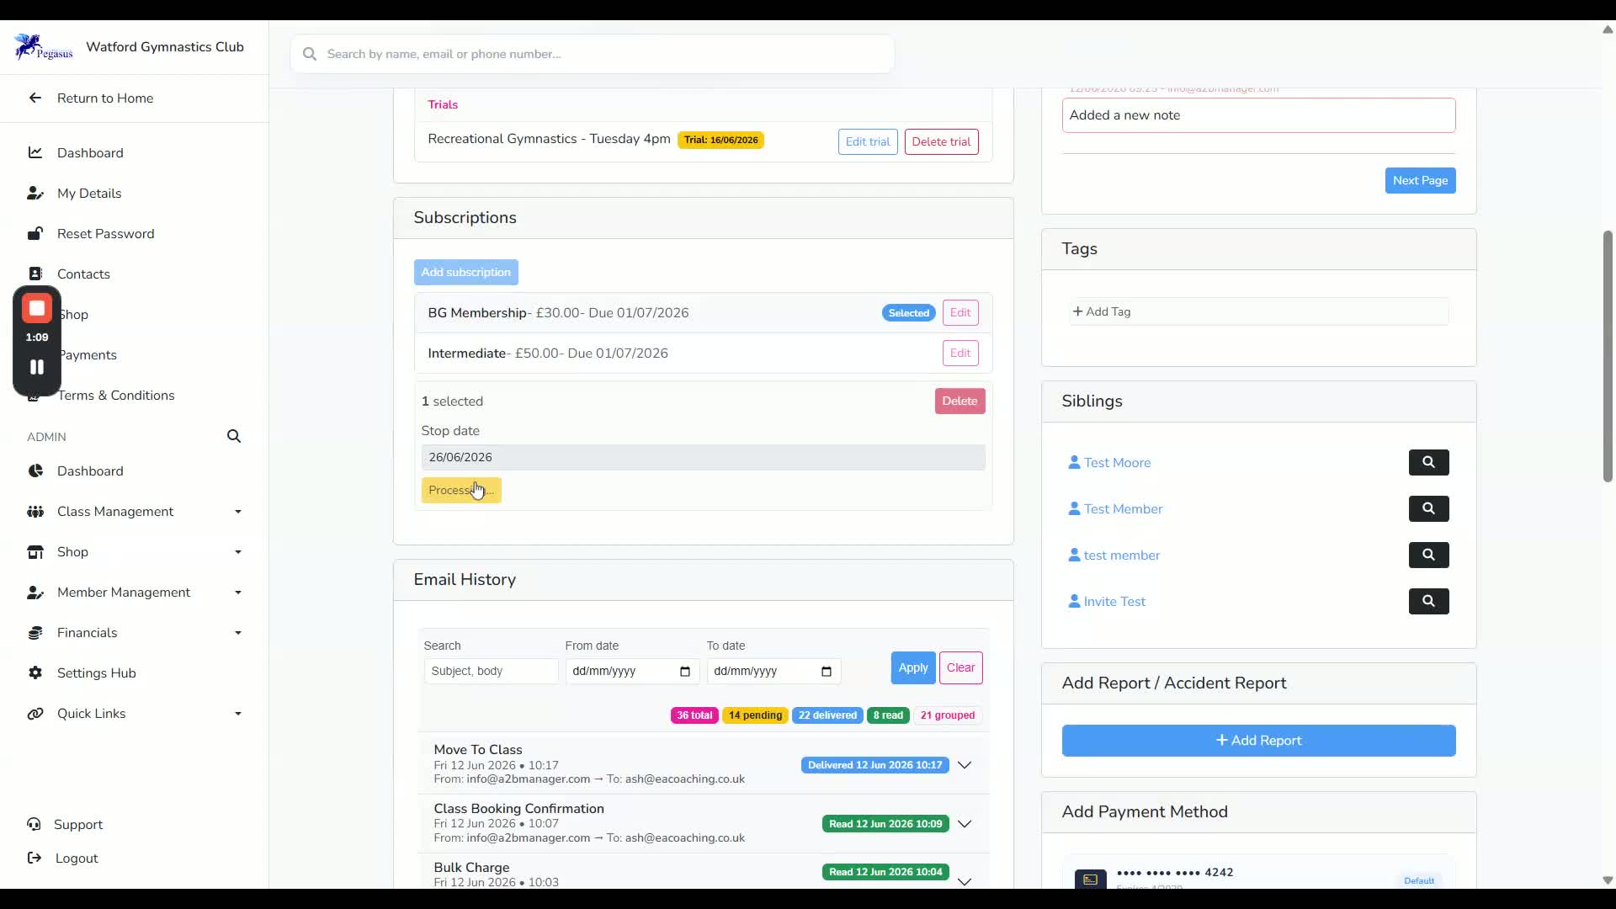1616x909 pixels.
Task: Expand Class Booking Confirmation email details
Action: pyautogui.click(x=965, y=824)
